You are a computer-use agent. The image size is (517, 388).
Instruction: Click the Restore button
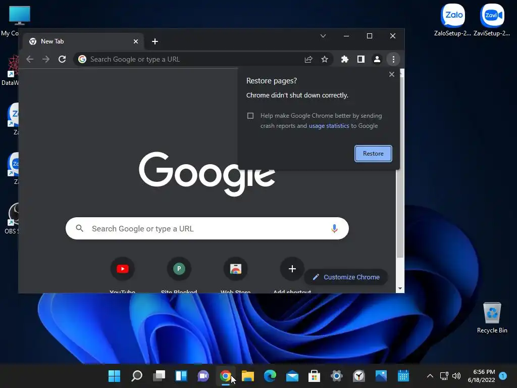coord(373,154)
